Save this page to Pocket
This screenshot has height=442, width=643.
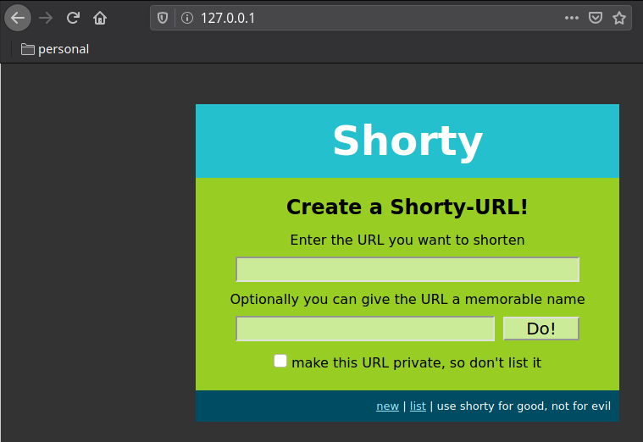coord(596,18)
